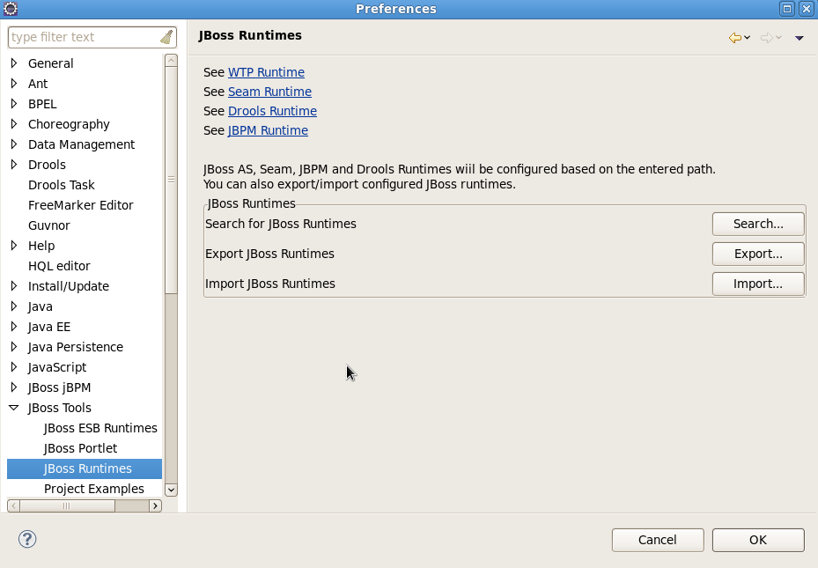Screen dimensions: 818x568
Task: Select Project Examples tree item
Action: pos(94,490)
